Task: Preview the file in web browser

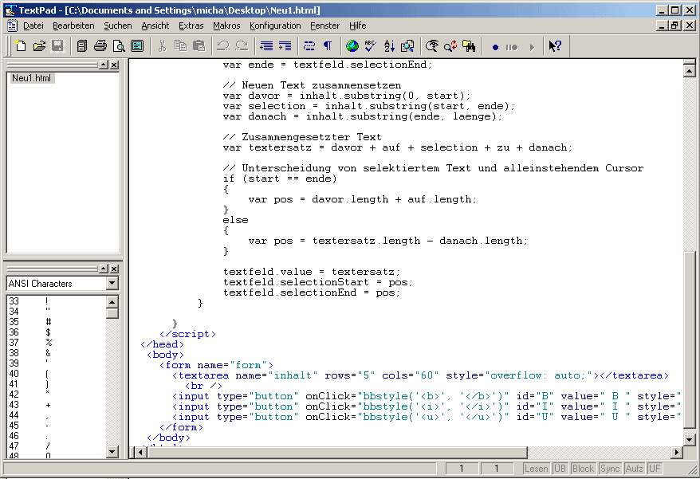Action: [x=352, y=46]
